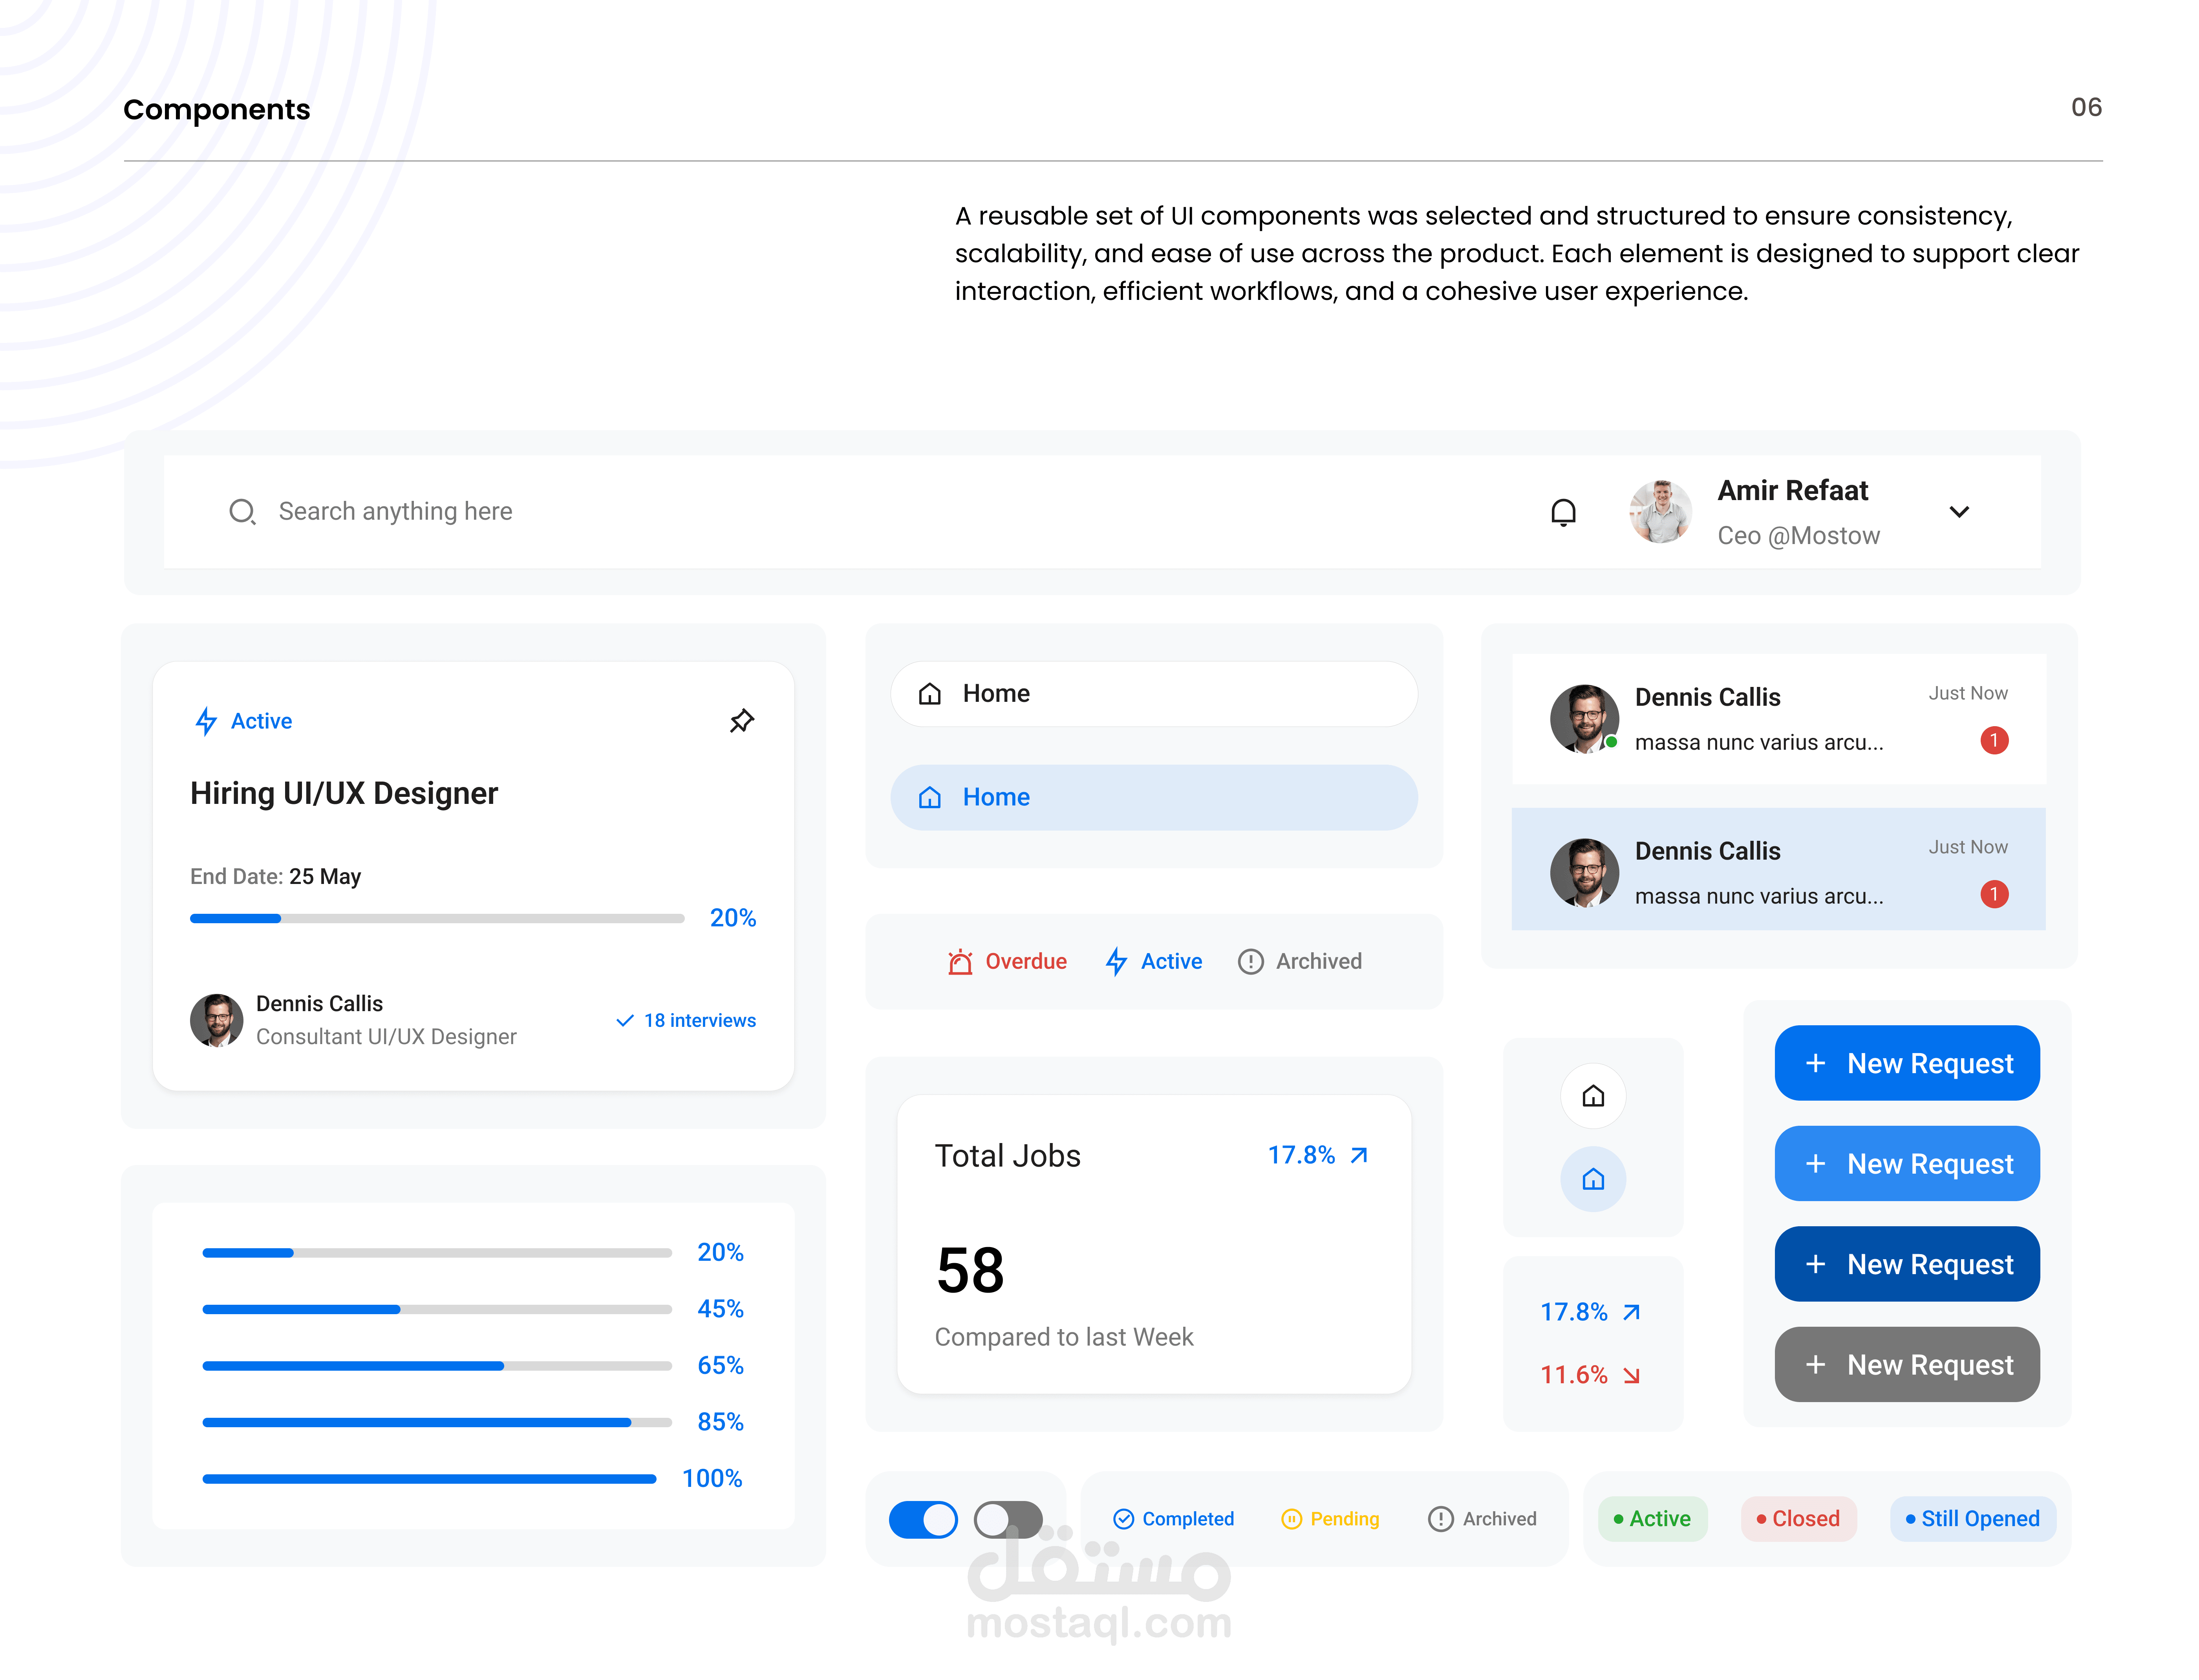Click the search magnifier icon
Screen dimensions: 2199x1680
[242, 512]
